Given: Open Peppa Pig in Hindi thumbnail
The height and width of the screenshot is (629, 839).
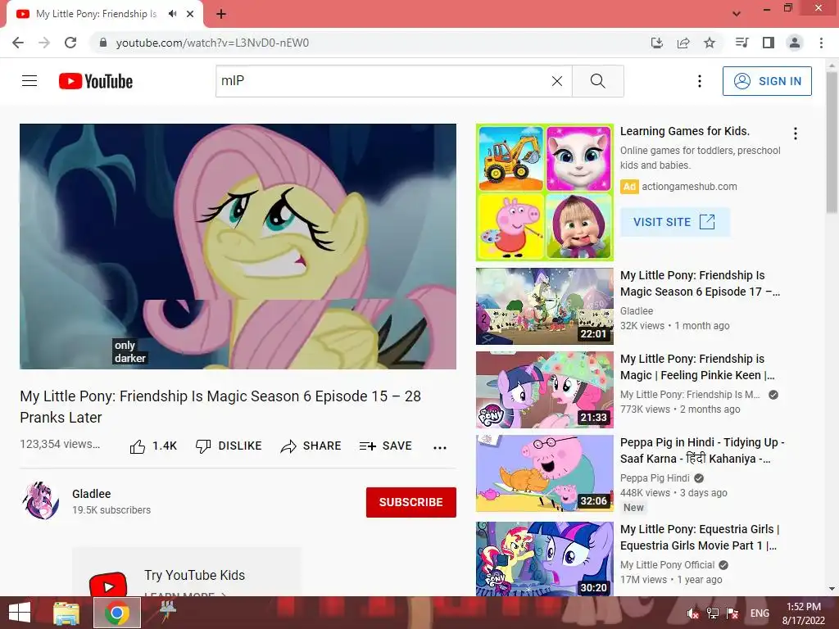Looking at the screenshot, I should coord(545,473).
